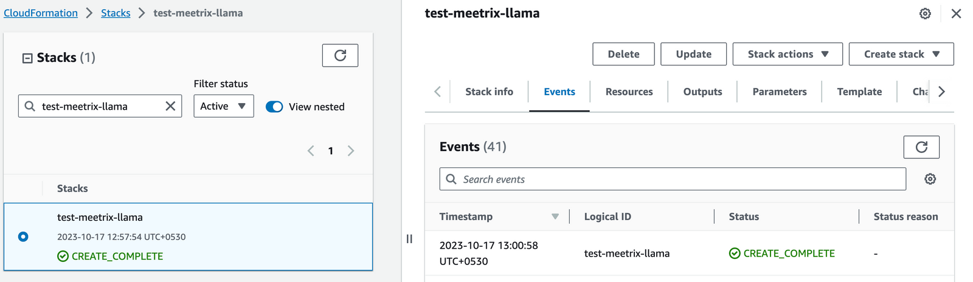Open the Stack info tab
The image size is (973, 282).
click(489, 92)
